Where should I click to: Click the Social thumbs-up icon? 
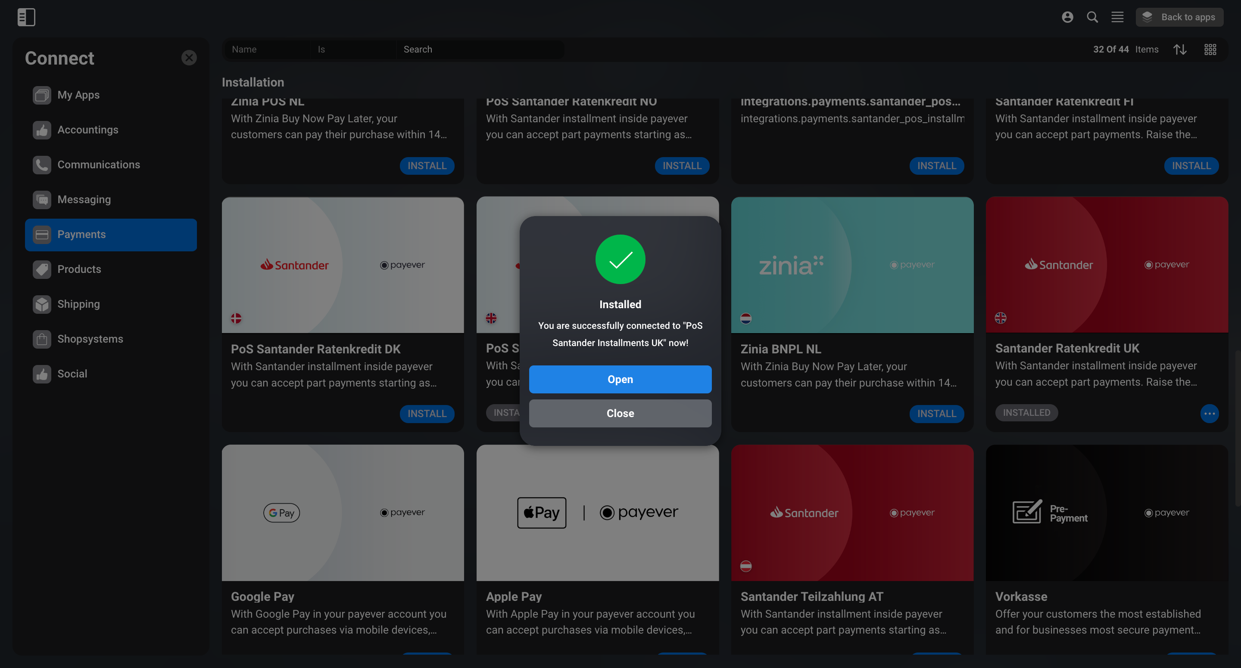tap(42, 374)
